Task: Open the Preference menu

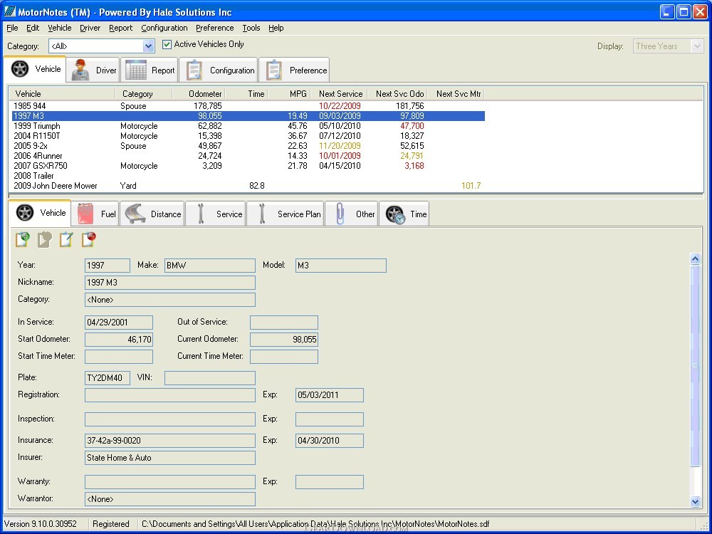Action: pos(215,28)
